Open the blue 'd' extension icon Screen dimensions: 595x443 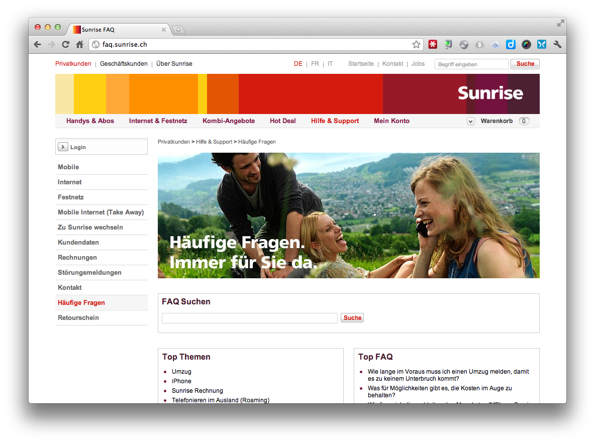511,44
